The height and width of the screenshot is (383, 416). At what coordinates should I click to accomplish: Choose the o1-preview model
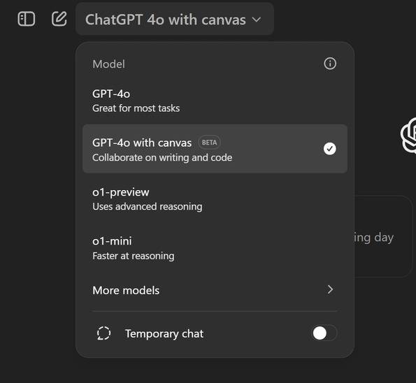coord(215,199)
